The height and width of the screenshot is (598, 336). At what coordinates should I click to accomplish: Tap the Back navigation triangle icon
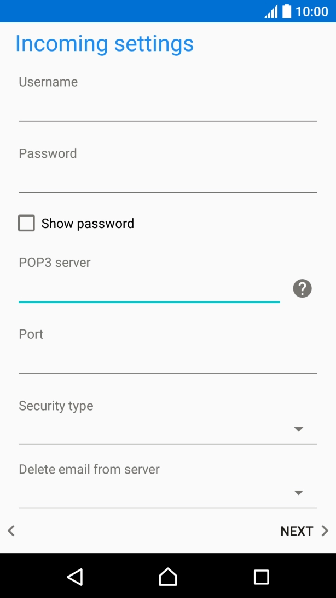[74, 577]
